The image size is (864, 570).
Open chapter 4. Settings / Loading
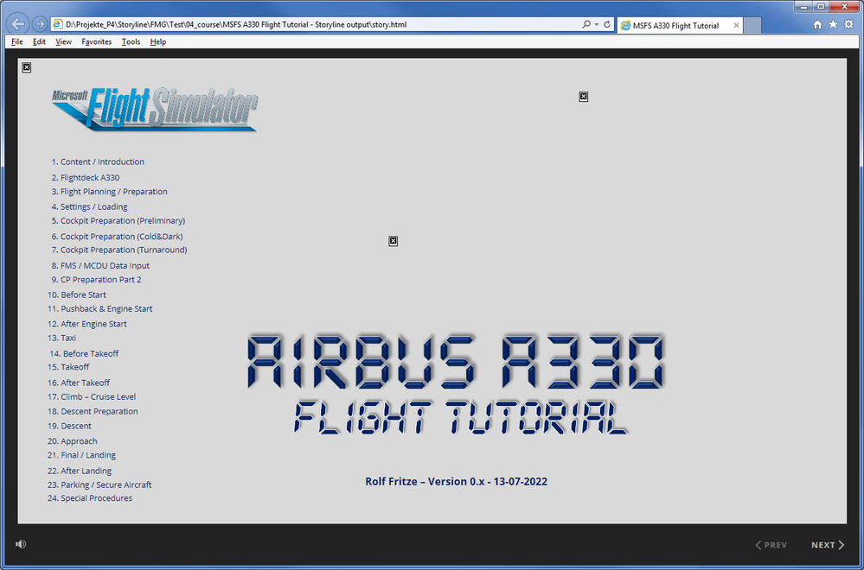89,207
